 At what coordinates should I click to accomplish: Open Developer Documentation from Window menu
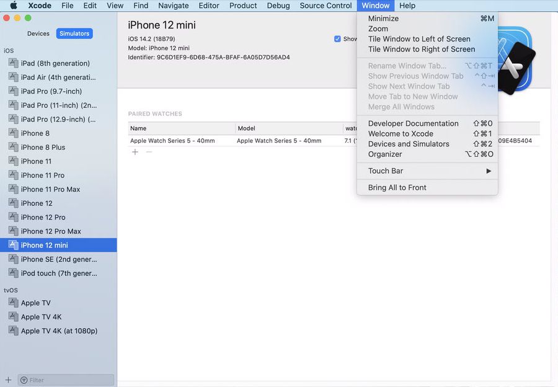point(427,123)
